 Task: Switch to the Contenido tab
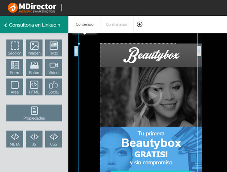[x=84, y=24]
